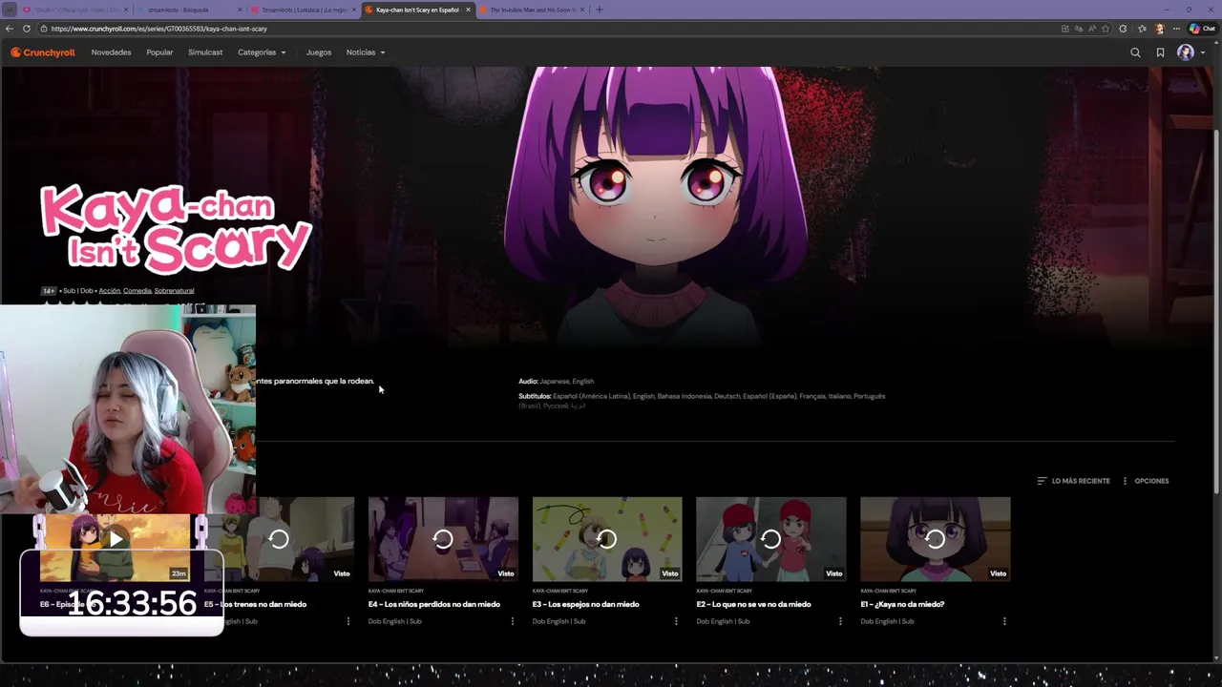The image size is (1222, 687).
Task: Click the Kaya-chan Isn't Scary title logo
Action: coord(176,229)
